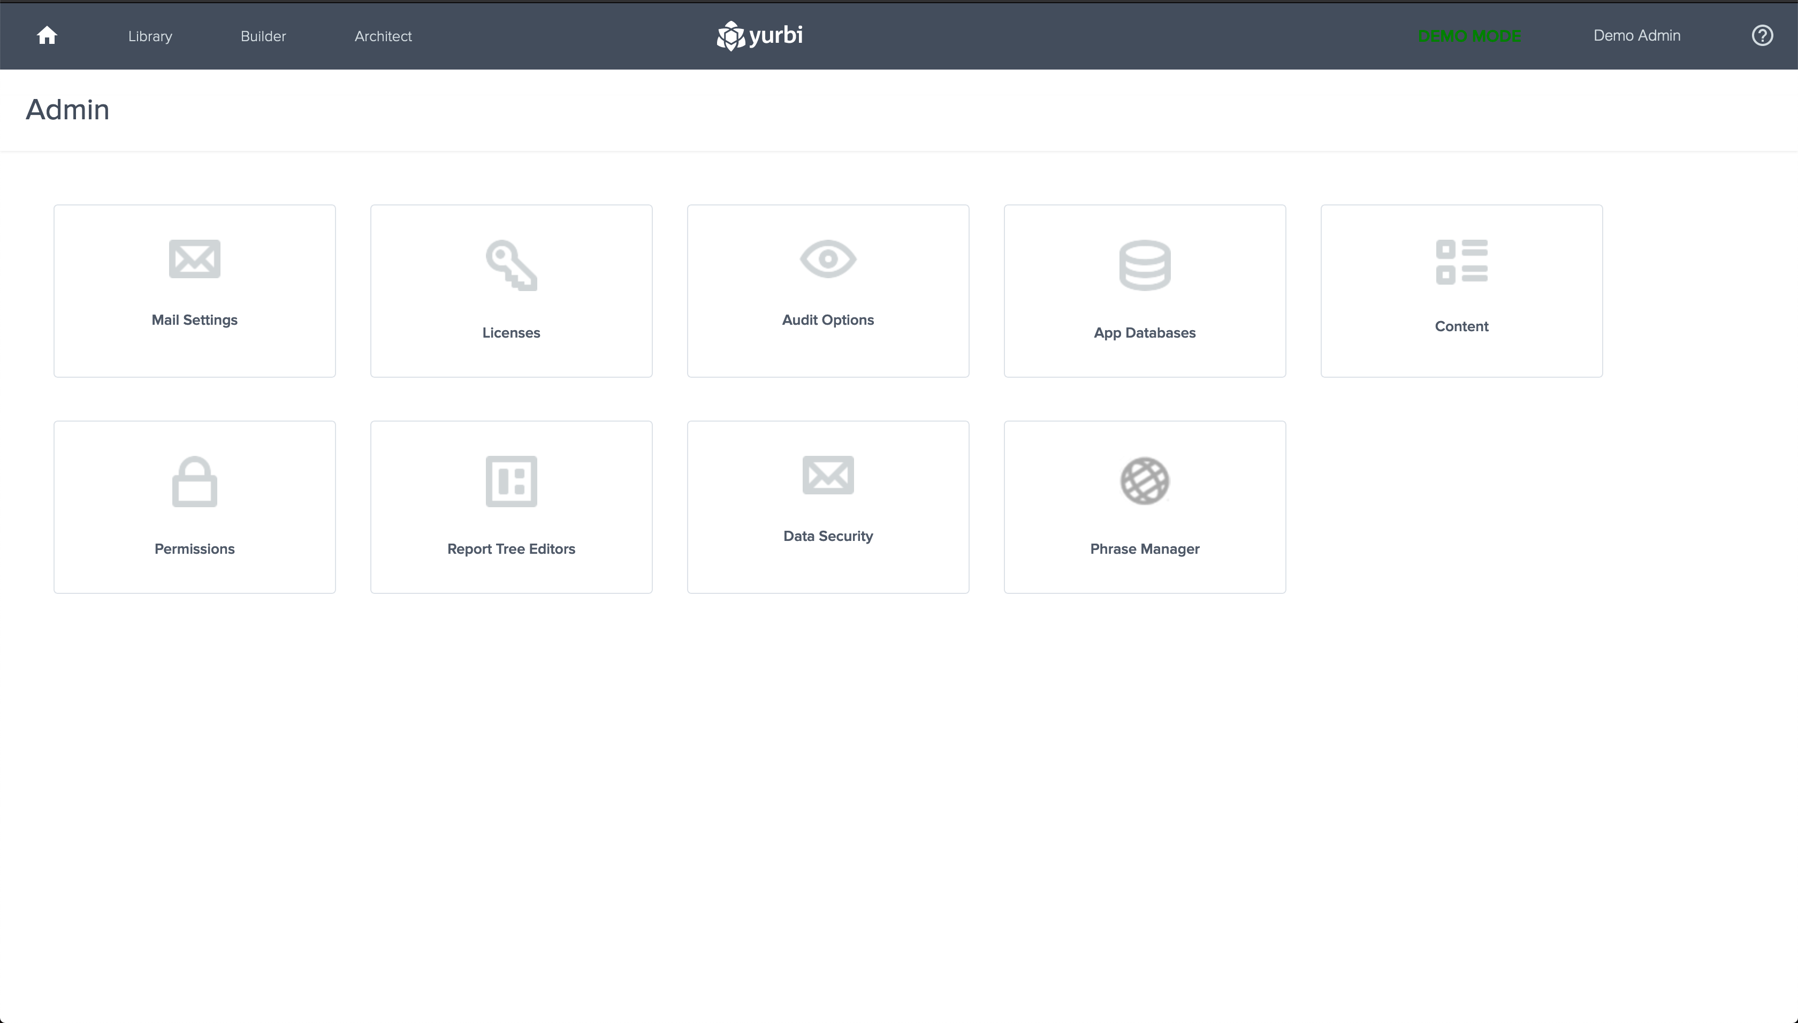Screen dimensions: 1798x1023
Task: Click the Admin page heading
Action: 67,110
